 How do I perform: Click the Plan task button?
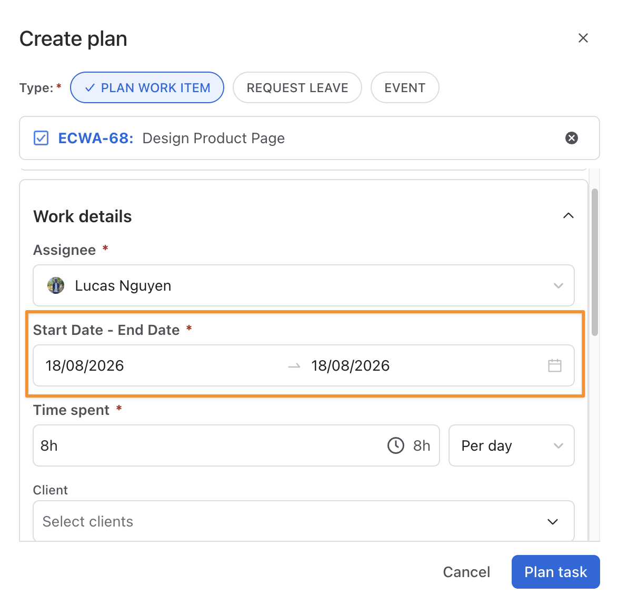click(x=555, y=572)
